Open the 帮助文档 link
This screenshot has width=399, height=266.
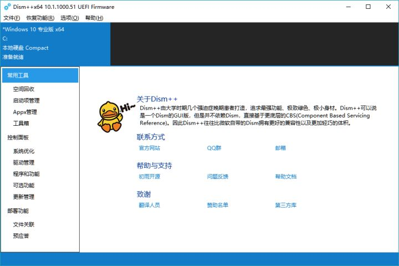click(x=286, y=176)
